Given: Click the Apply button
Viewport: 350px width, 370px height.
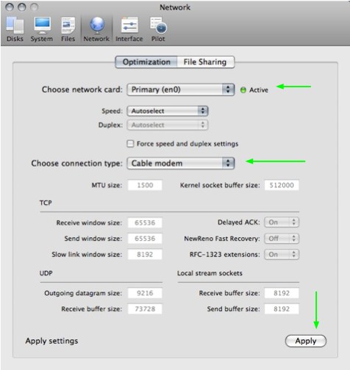Looking at the screenshot, I should (x=306, y=341).
